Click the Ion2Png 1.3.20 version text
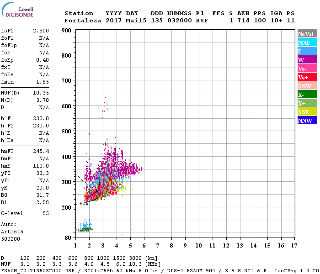Screen dimensions: 320x274 pos(297,271)
